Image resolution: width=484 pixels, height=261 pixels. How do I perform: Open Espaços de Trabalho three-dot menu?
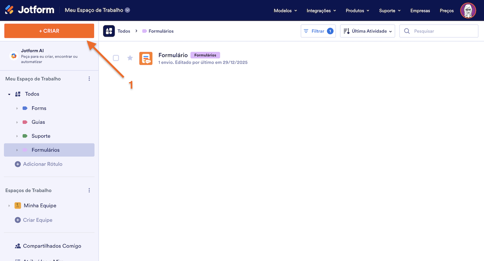pyautogui.click(x=89, y=190)
